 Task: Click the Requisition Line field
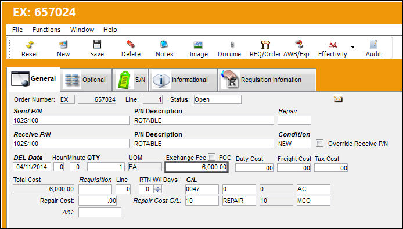[x=123, y=189]
